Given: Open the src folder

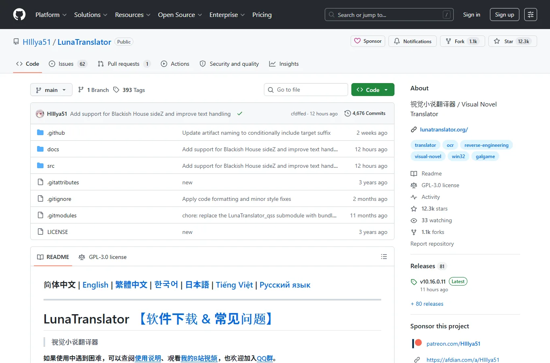Looking at the screenshot, I should click(x=51, y=166).
